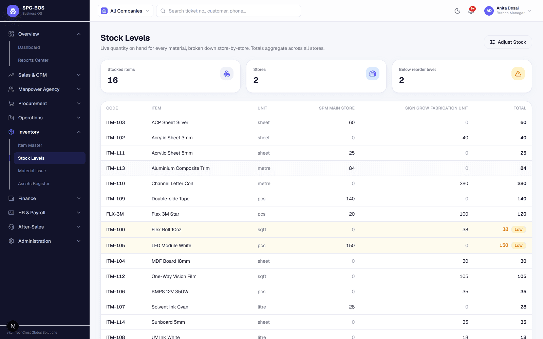Click the Procurement cart icon
Viewport: 543px width, 339px height.
pyautogui.click(x=11, y=103)
